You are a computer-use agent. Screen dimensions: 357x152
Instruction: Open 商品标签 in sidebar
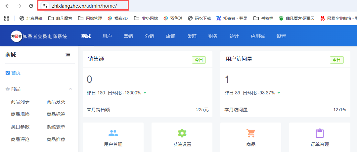pyautogui.click(x=56, y=114)
